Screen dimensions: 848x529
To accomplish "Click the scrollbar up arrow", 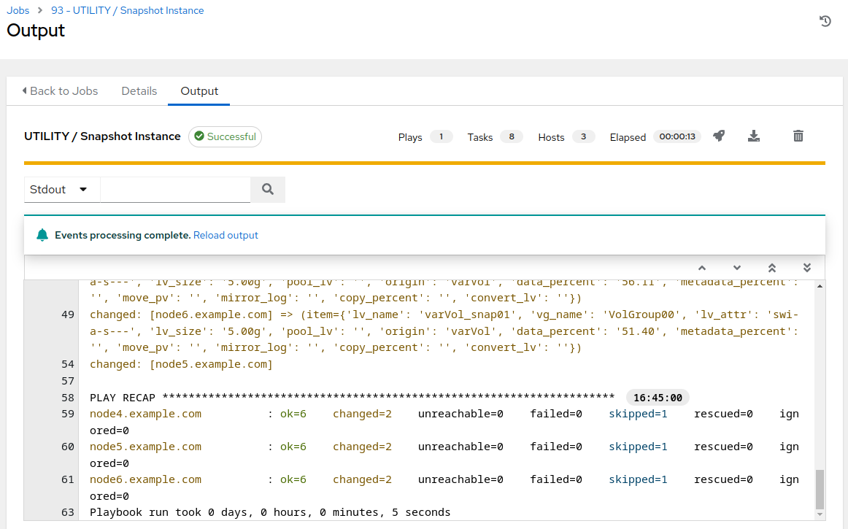I will pos(820,286).
